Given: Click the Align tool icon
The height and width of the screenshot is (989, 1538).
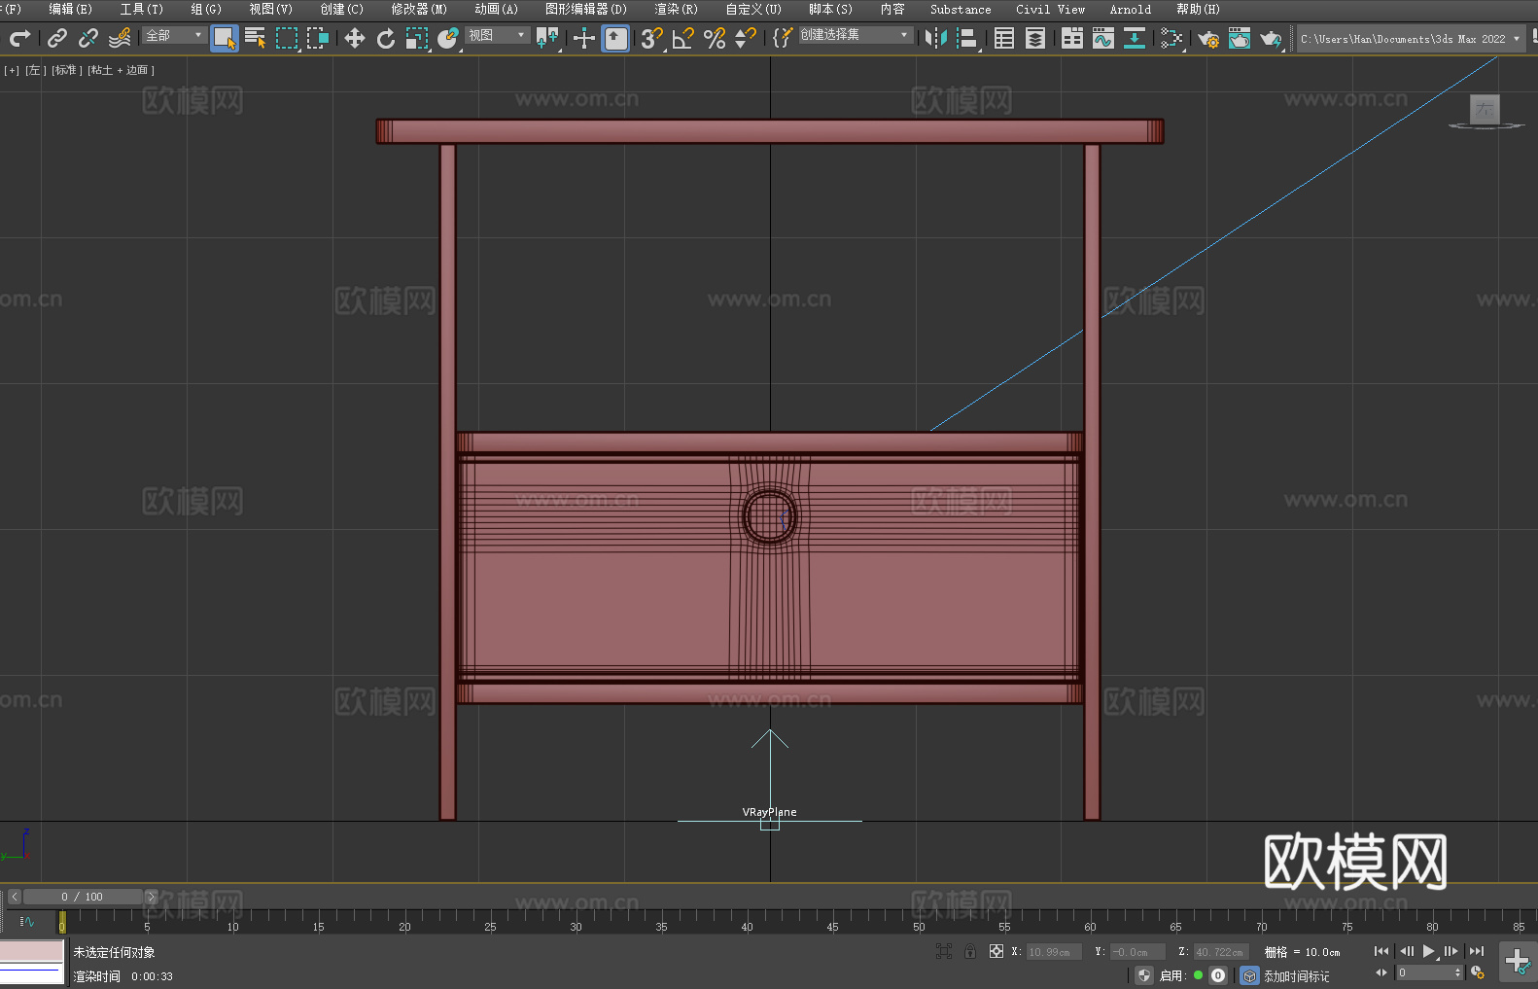Looking at the screenshot, I should 967,38.
